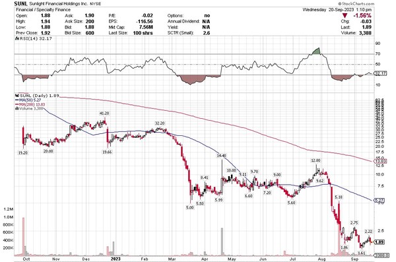Click the Chg value '-0.03'
Screen dimensions: 396x262
click(366, 22)
